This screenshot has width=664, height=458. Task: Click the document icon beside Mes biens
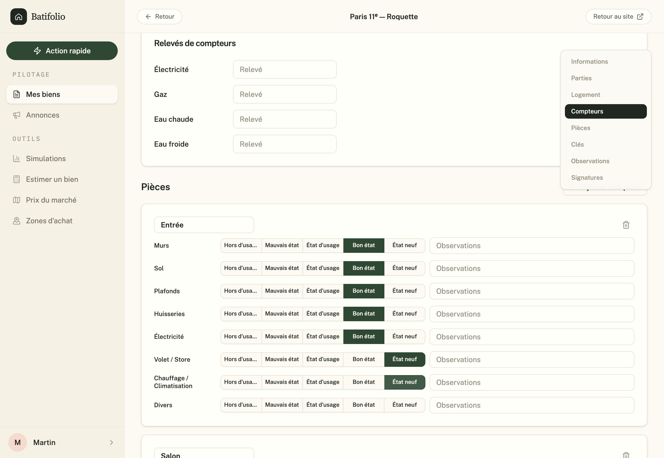[17, 94]
